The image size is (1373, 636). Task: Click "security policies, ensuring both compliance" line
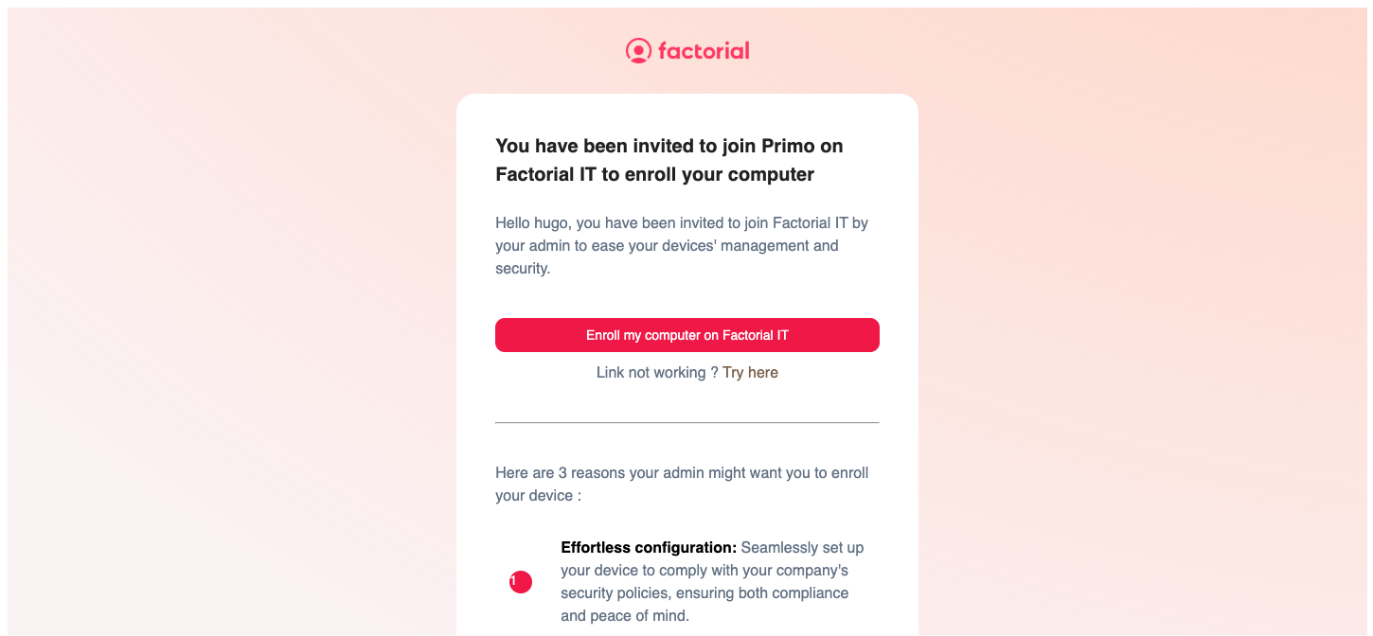coord(704,593)
